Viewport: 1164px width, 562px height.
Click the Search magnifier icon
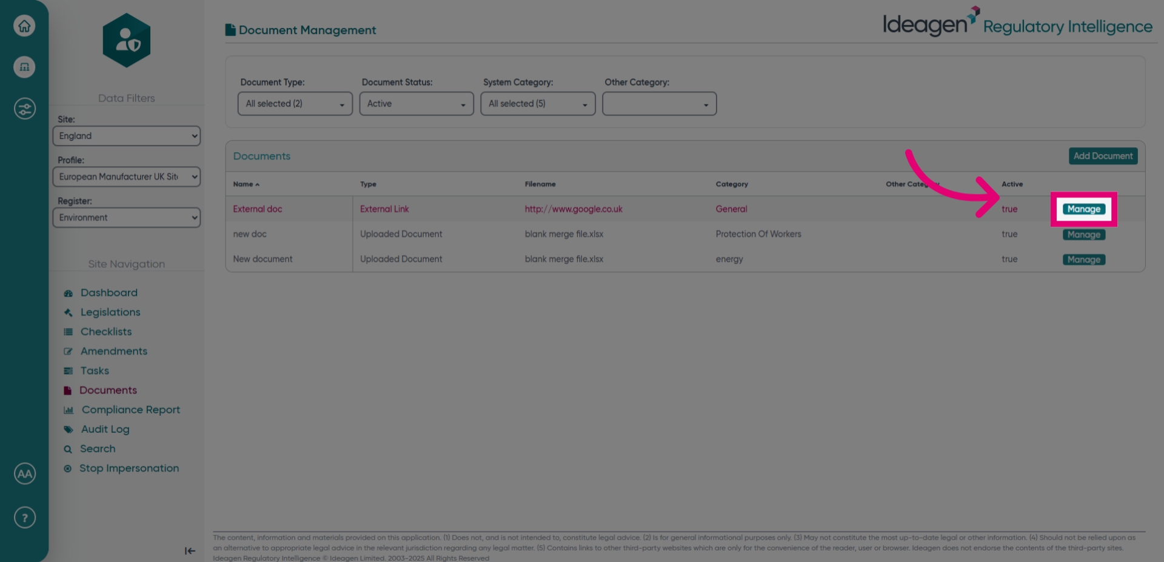pos(68,449)
